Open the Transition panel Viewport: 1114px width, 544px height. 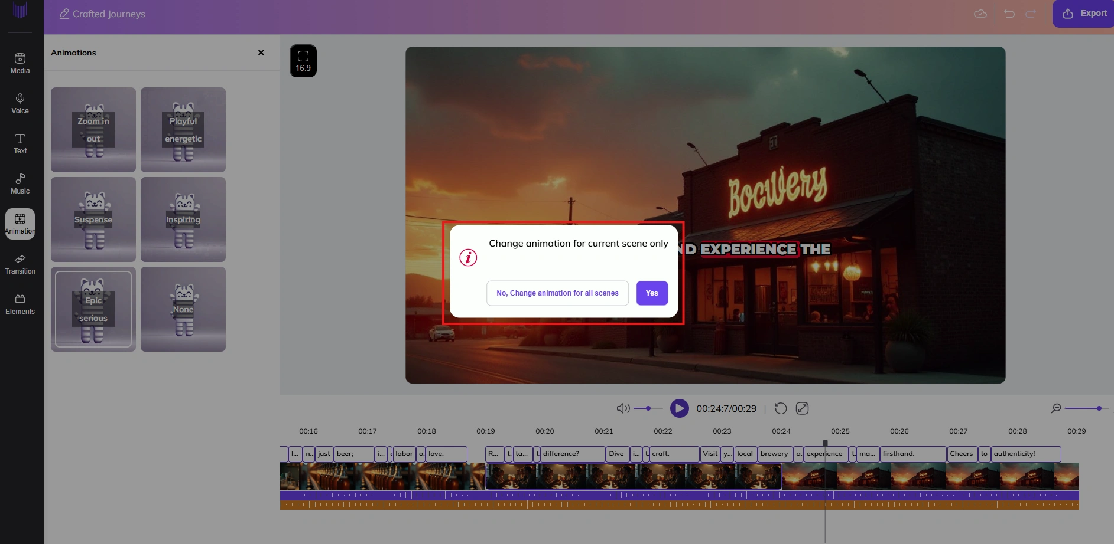click(x=20, y=264)
